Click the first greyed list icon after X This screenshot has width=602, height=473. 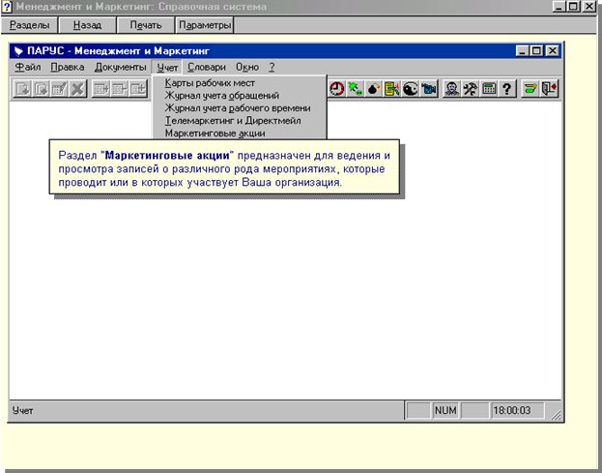point(100,89)
